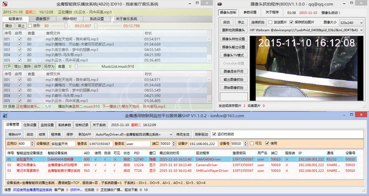
Task: Open the 图像大小 320x240 dropdown
Action: pos(351,23)
